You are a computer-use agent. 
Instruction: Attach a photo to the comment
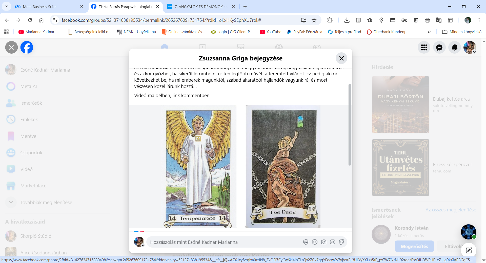(324, 242)
